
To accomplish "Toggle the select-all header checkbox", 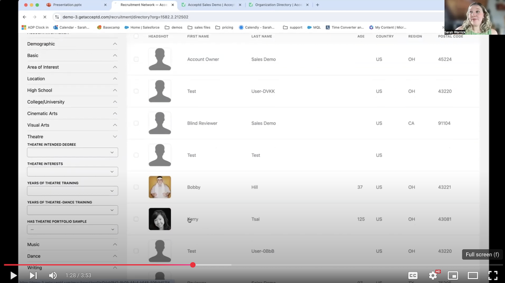I will click(136, 36).
